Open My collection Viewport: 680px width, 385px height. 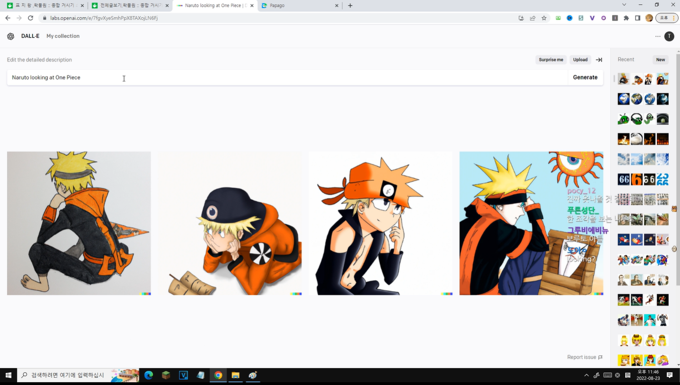(63, 36)
